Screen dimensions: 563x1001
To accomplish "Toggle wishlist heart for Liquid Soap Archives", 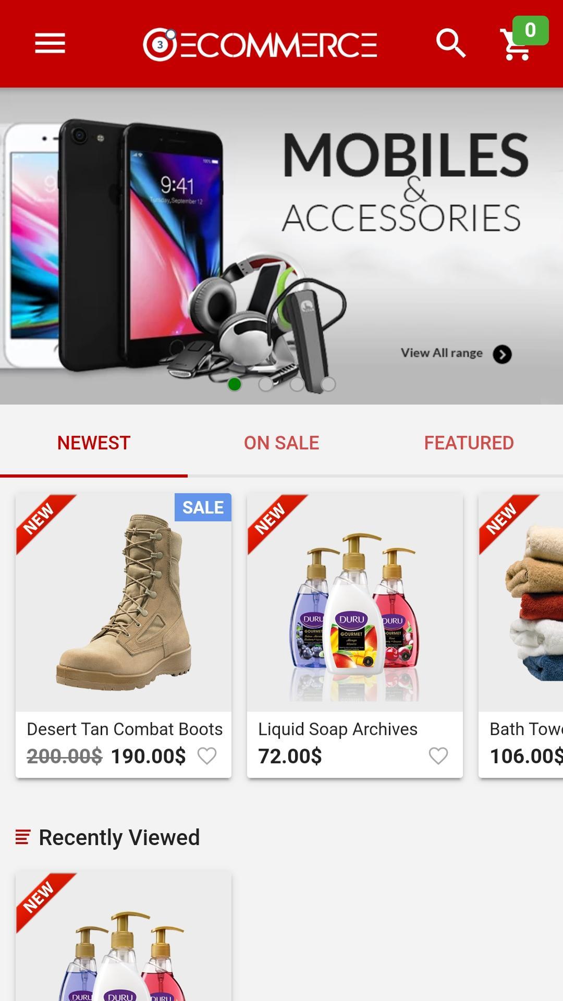I will point(438,756).
